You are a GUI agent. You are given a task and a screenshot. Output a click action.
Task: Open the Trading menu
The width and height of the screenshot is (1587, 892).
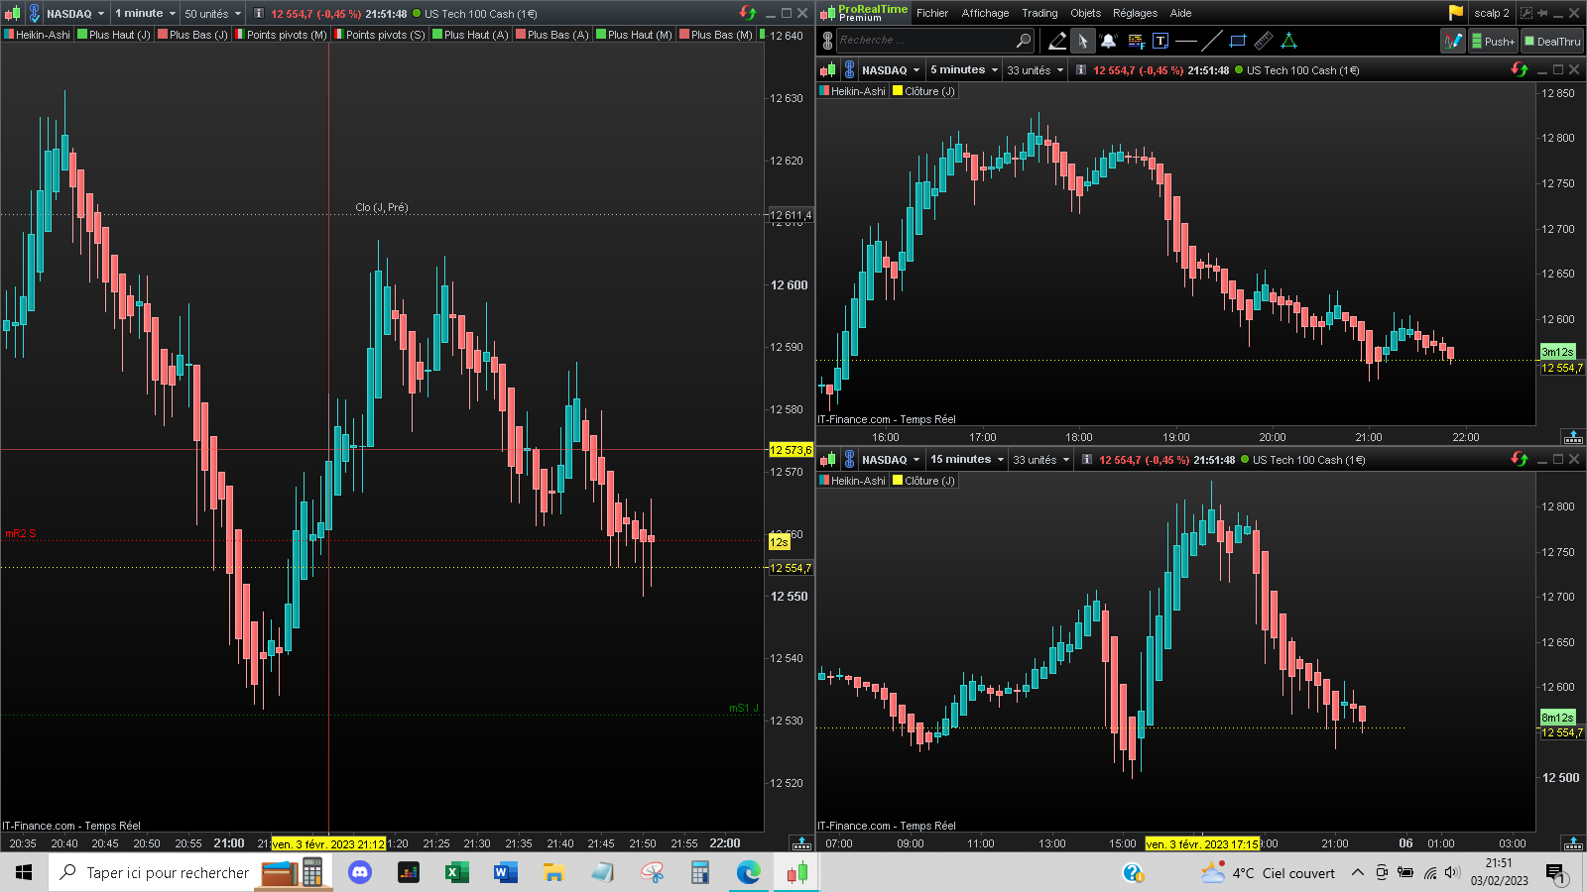pos(1039,13)
